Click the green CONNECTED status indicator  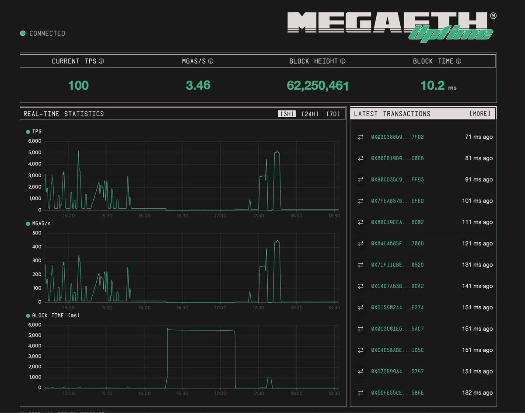point(22,33)
